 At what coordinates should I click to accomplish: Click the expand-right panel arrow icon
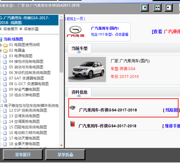(x=145, y=8)
